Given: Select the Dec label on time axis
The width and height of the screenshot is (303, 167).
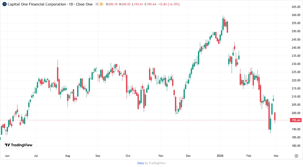Looking at the screenshot, I should click(188, 156).
